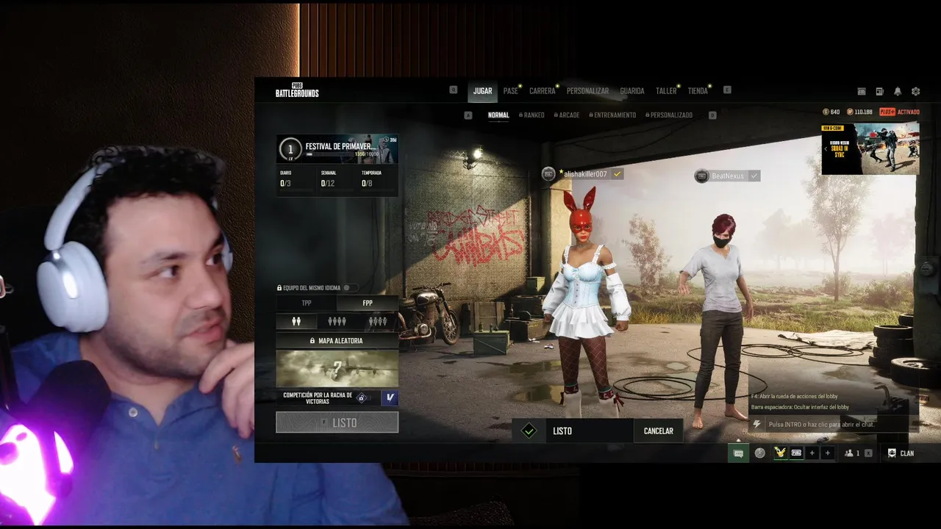Click the muted voice circle icon in bottom bar

click(x=760, y=453)
